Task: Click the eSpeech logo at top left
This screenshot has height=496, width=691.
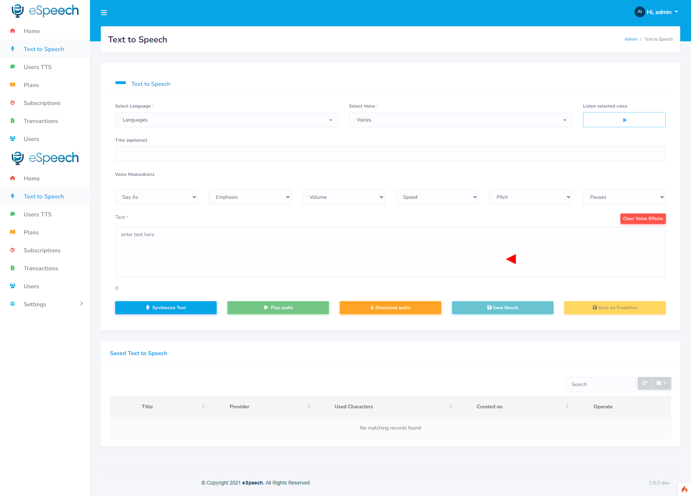Action: 45,11
